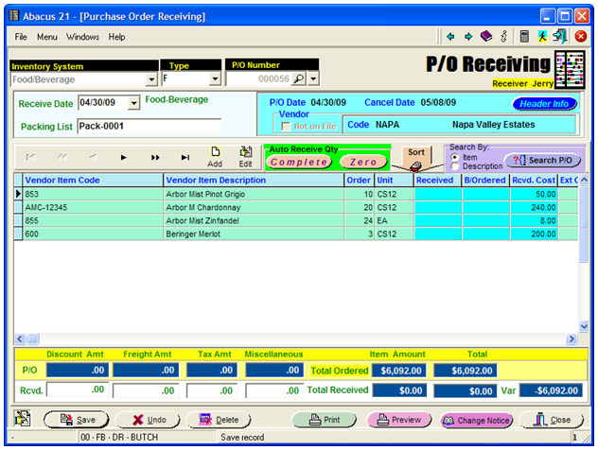Viewport: 598px width, 450px height.
Task: Open the Type dropdown list
Action: tap(214, 79)
